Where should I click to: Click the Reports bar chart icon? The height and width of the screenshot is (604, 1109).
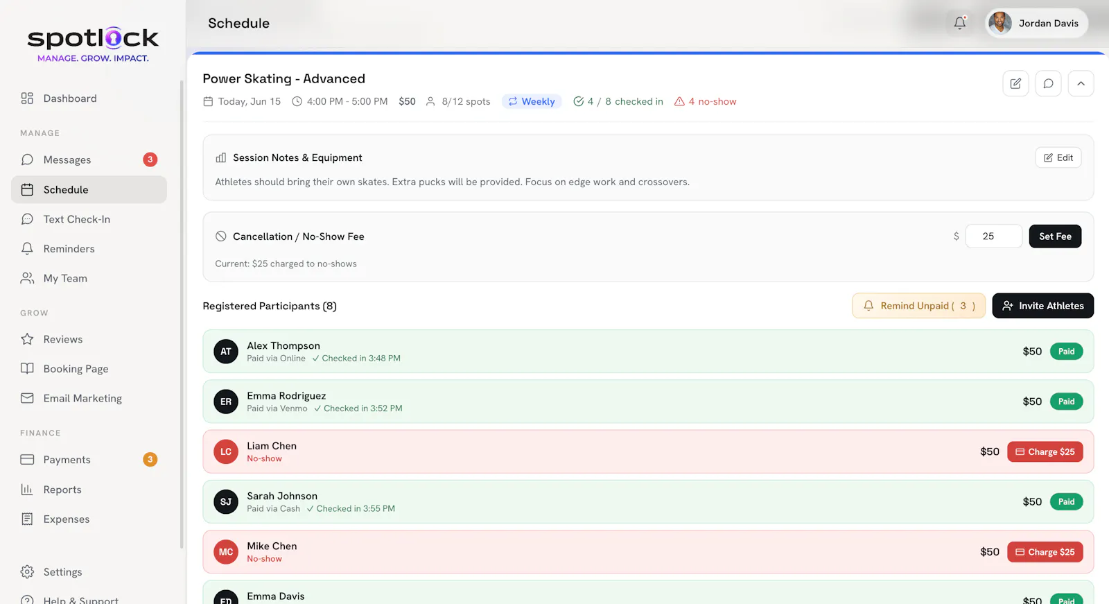pyautogui.click(x=27, y=490)
